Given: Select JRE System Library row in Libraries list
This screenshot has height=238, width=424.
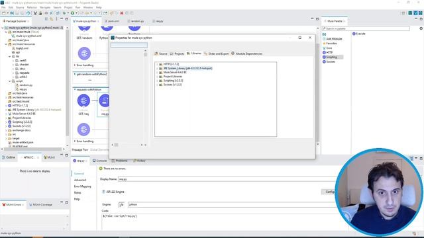Looking at the screenshot, I should [x=187, y=68].
